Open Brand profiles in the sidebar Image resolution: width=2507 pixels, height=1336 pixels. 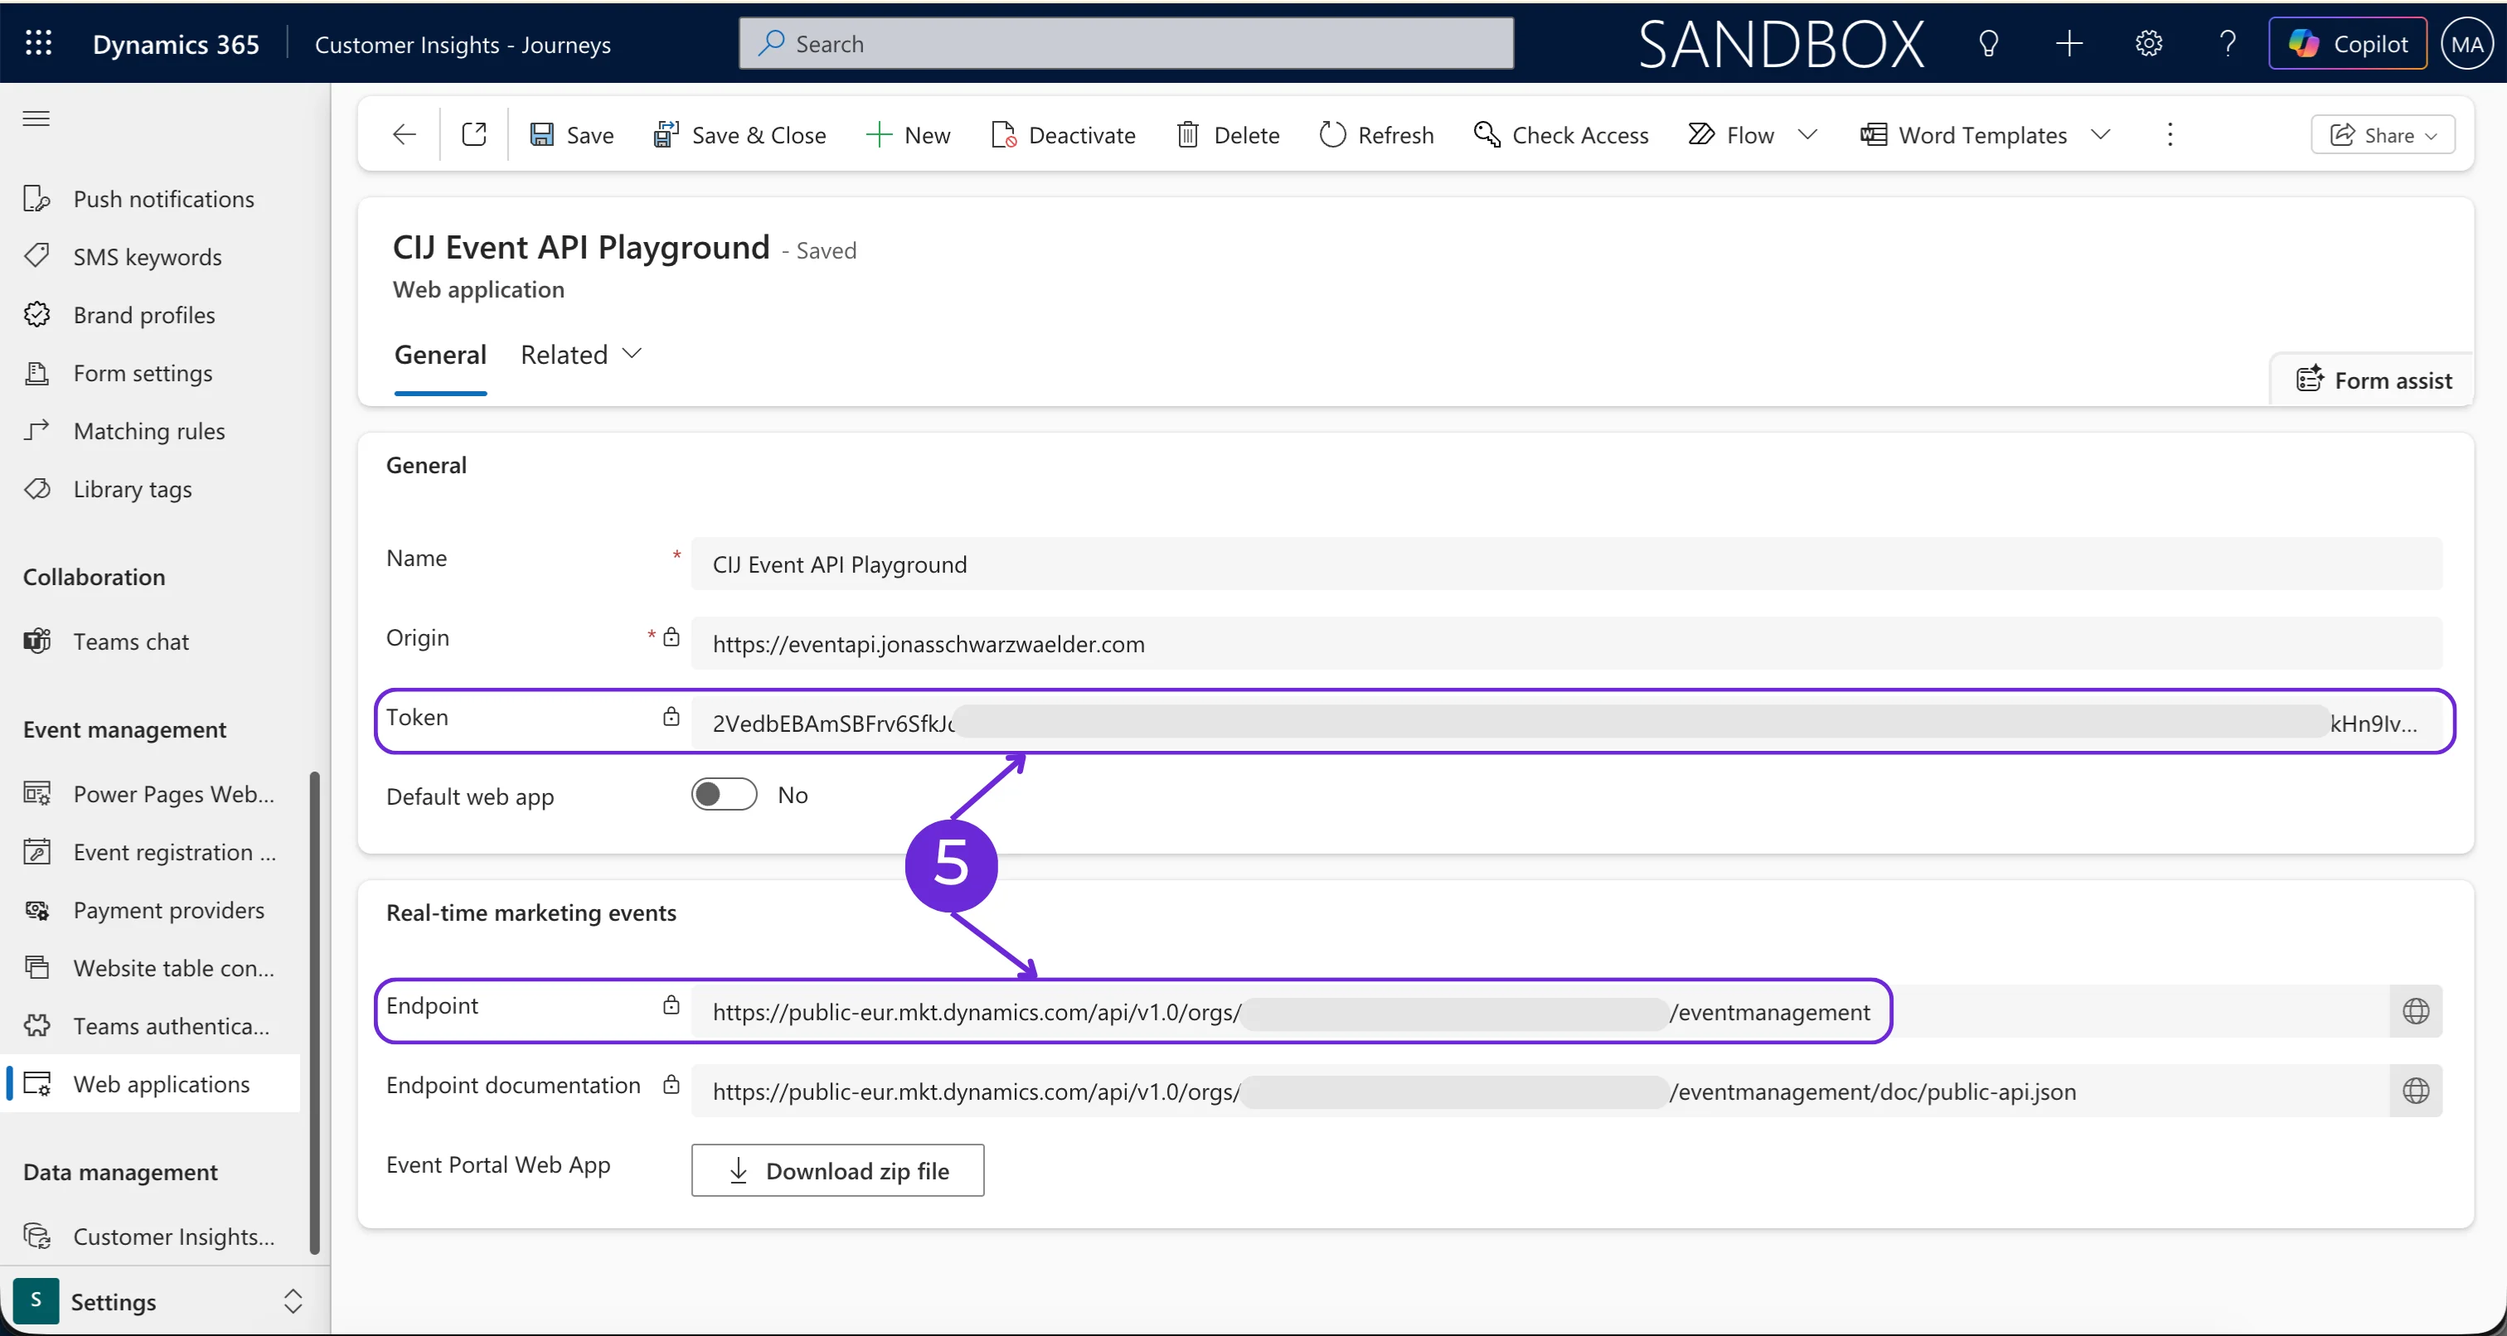(x=151, y=315)
